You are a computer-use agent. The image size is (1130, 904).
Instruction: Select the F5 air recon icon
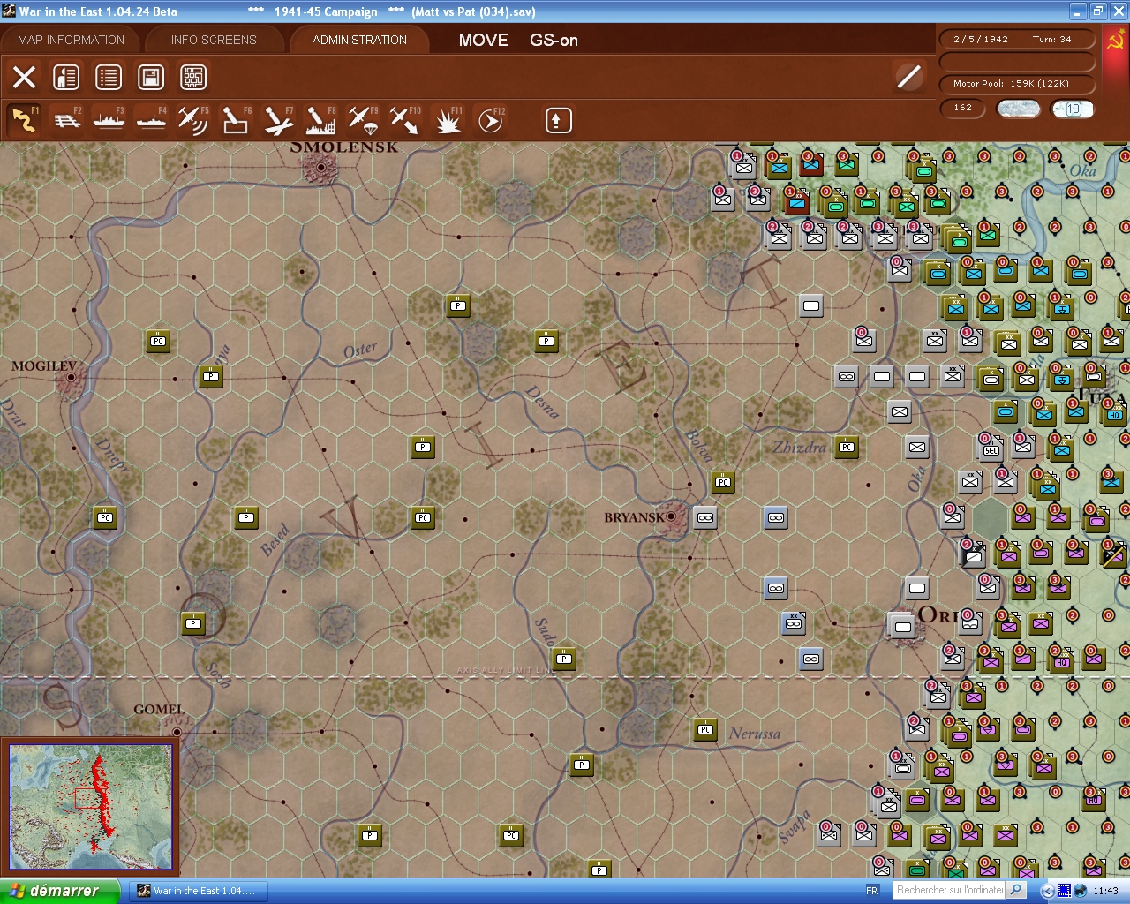click(x=193, y=120)
